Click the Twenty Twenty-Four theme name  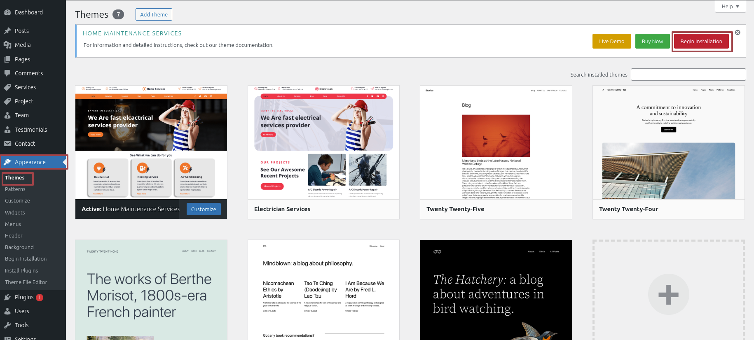628,209
